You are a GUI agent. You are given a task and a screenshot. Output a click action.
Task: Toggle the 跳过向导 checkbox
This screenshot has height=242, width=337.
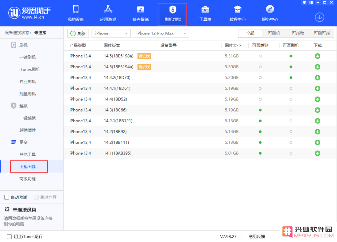(x=36, y=197)
